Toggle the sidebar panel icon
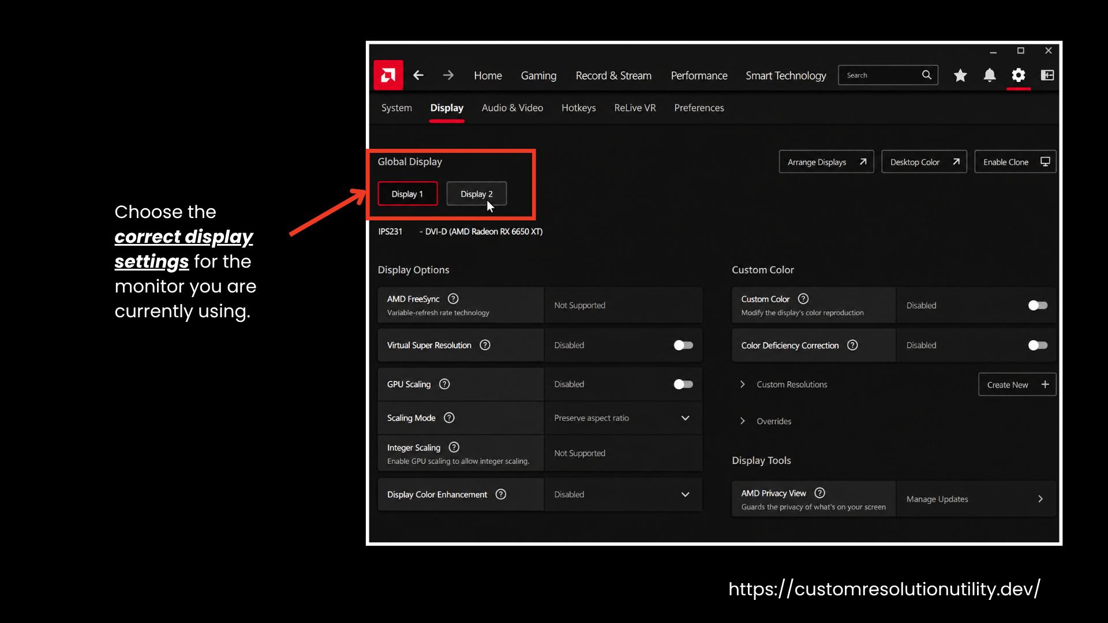 pos(1047,75)
